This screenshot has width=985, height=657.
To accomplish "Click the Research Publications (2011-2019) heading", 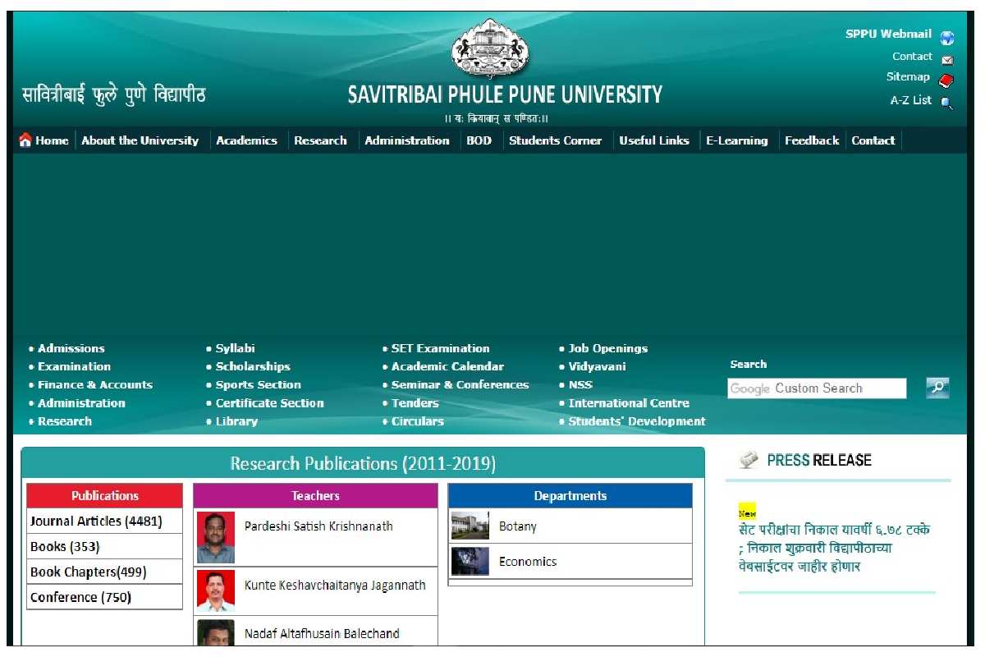I will click(x=363, y=464).
